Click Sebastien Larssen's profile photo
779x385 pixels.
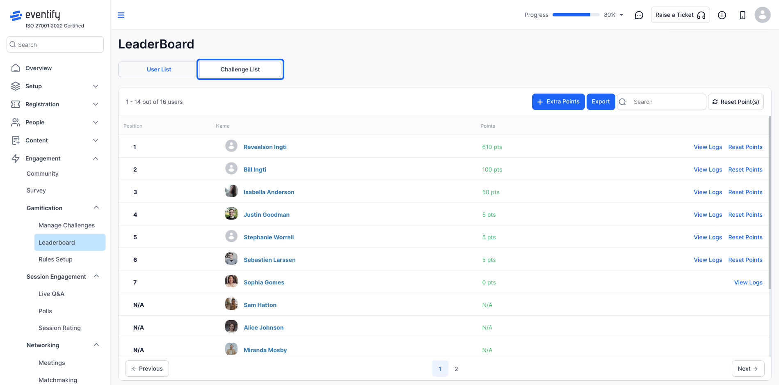[x=231, y=259]
